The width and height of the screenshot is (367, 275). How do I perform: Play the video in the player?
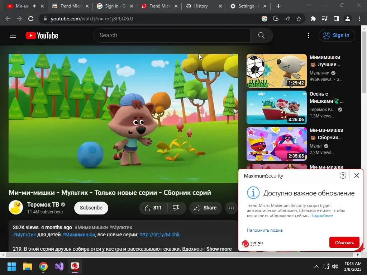123,118
